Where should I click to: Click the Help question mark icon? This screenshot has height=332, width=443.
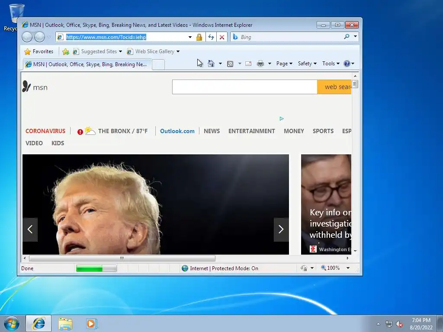[347, 64]
